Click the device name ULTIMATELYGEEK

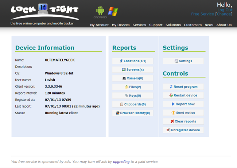60,60
